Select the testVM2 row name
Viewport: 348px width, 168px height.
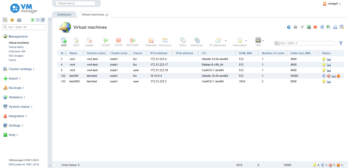(x=75, y=82)
